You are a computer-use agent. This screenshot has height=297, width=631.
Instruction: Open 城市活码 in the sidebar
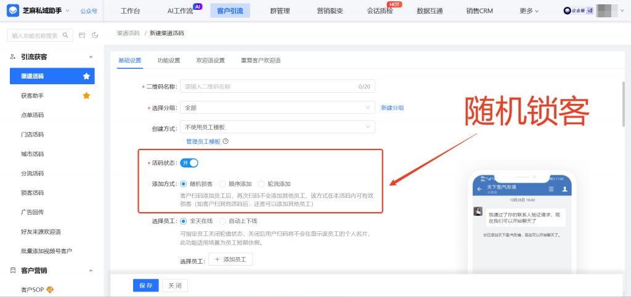[x=32, y=154]
